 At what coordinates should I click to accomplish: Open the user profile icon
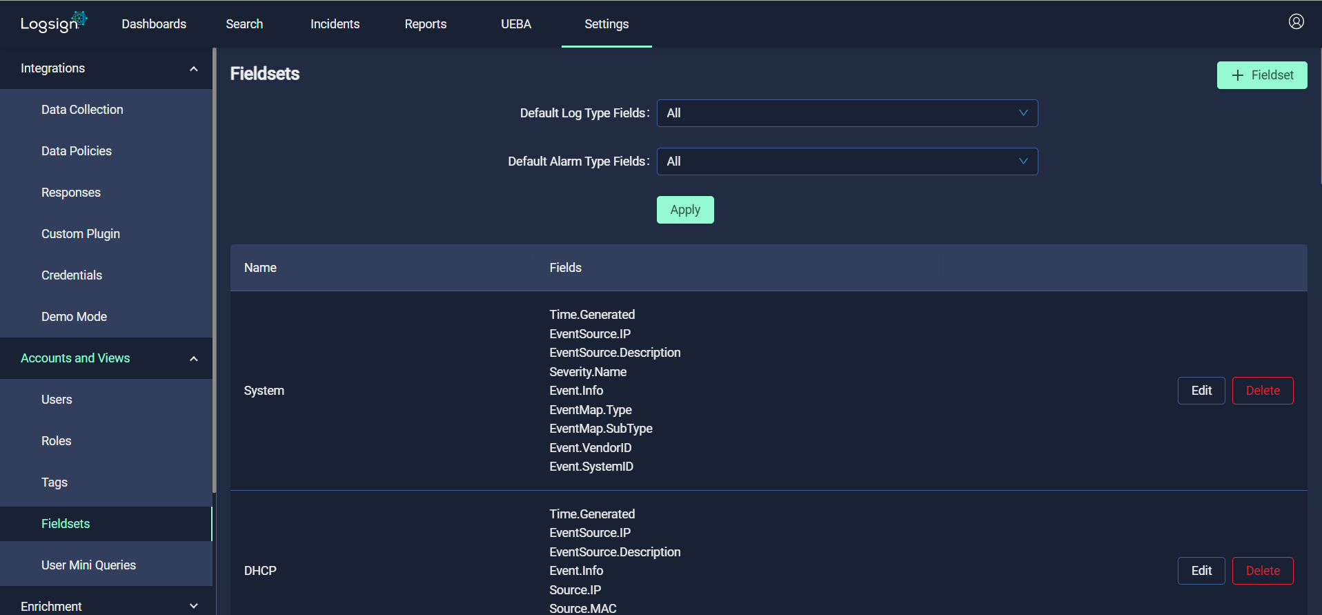[1296, 22]
